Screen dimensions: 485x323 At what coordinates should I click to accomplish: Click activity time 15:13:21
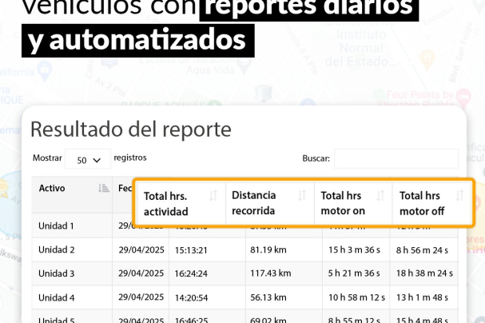pos(191,250)
